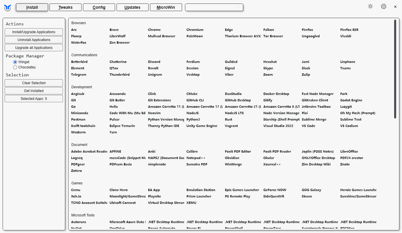Collapse the Microsoft Tools category header
This screenshot has width=402, height=233.
(83, 215)
